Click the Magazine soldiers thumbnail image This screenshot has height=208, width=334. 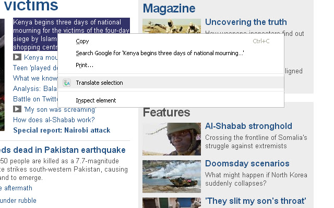(x=172, y=26)
